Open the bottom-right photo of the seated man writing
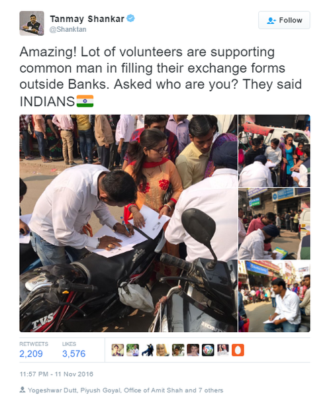The image size is (331, 397). [x=274, y=296]
